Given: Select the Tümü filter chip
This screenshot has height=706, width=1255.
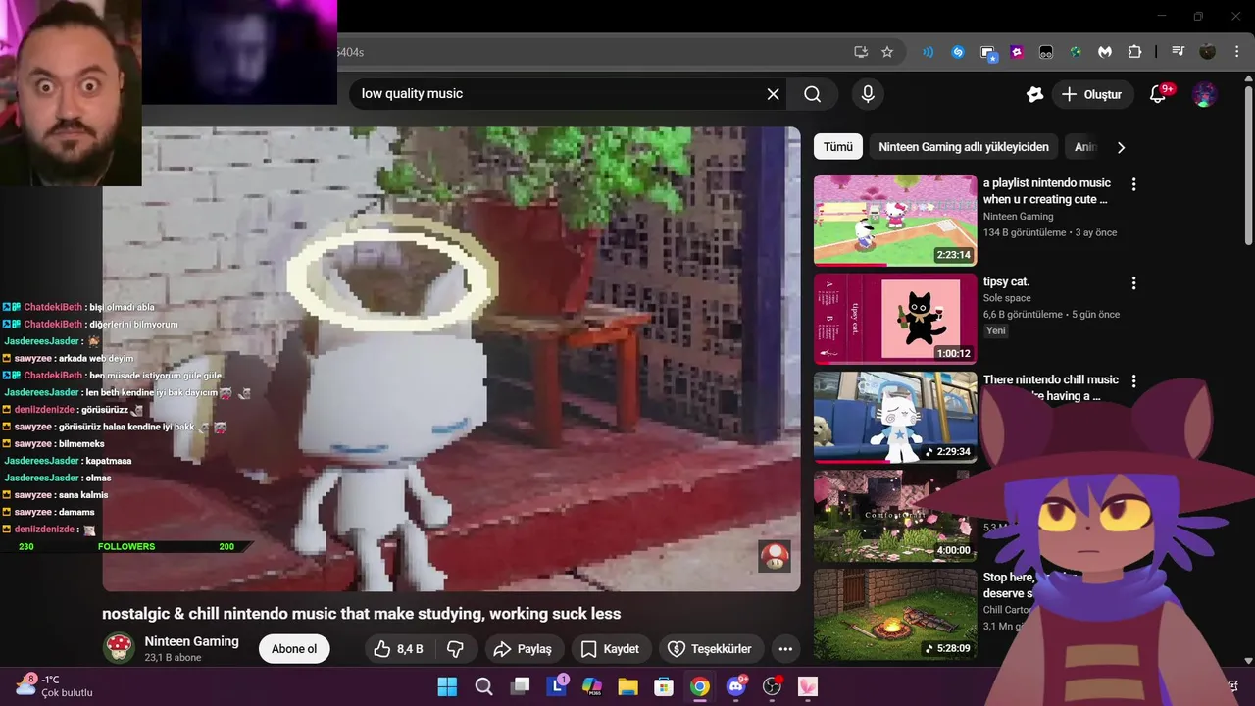Looking at the screenshot, I should 837,147.
